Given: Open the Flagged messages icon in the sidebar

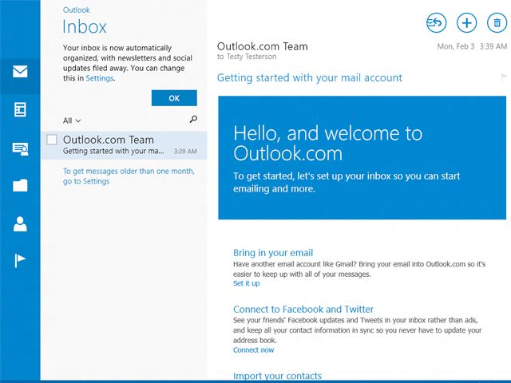Looking at the screenshot, I should 19,261.
